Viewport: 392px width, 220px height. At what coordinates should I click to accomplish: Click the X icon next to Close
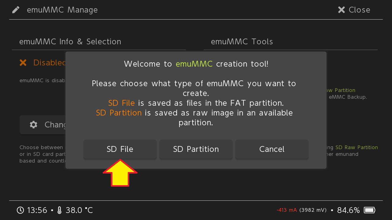341,10
